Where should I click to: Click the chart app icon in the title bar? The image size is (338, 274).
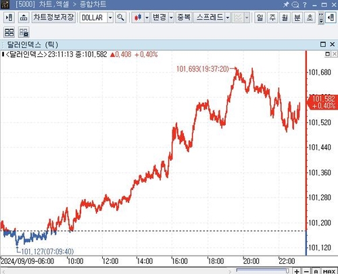pyautogui.click(x=5, y=4)
